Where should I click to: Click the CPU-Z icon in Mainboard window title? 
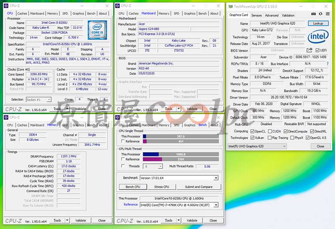click(x=118, y=6)
